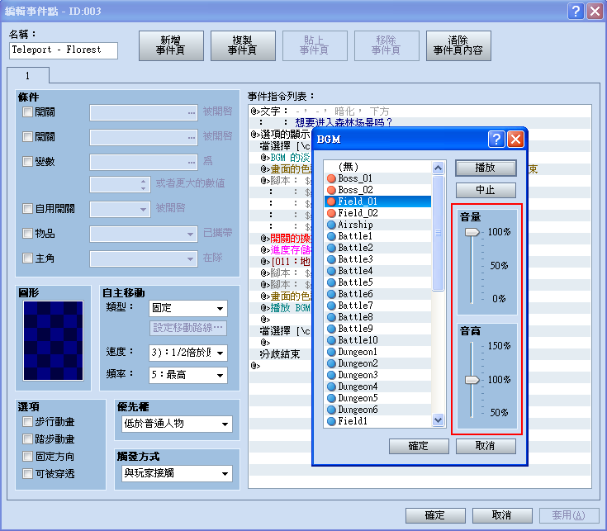Enable the 可被穿透 option
607x531 pixels.
pyautogui.click(x=27, y=473)
